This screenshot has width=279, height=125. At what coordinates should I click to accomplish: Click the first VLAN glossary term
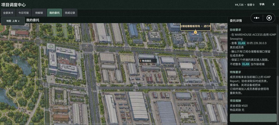point(241,43)
